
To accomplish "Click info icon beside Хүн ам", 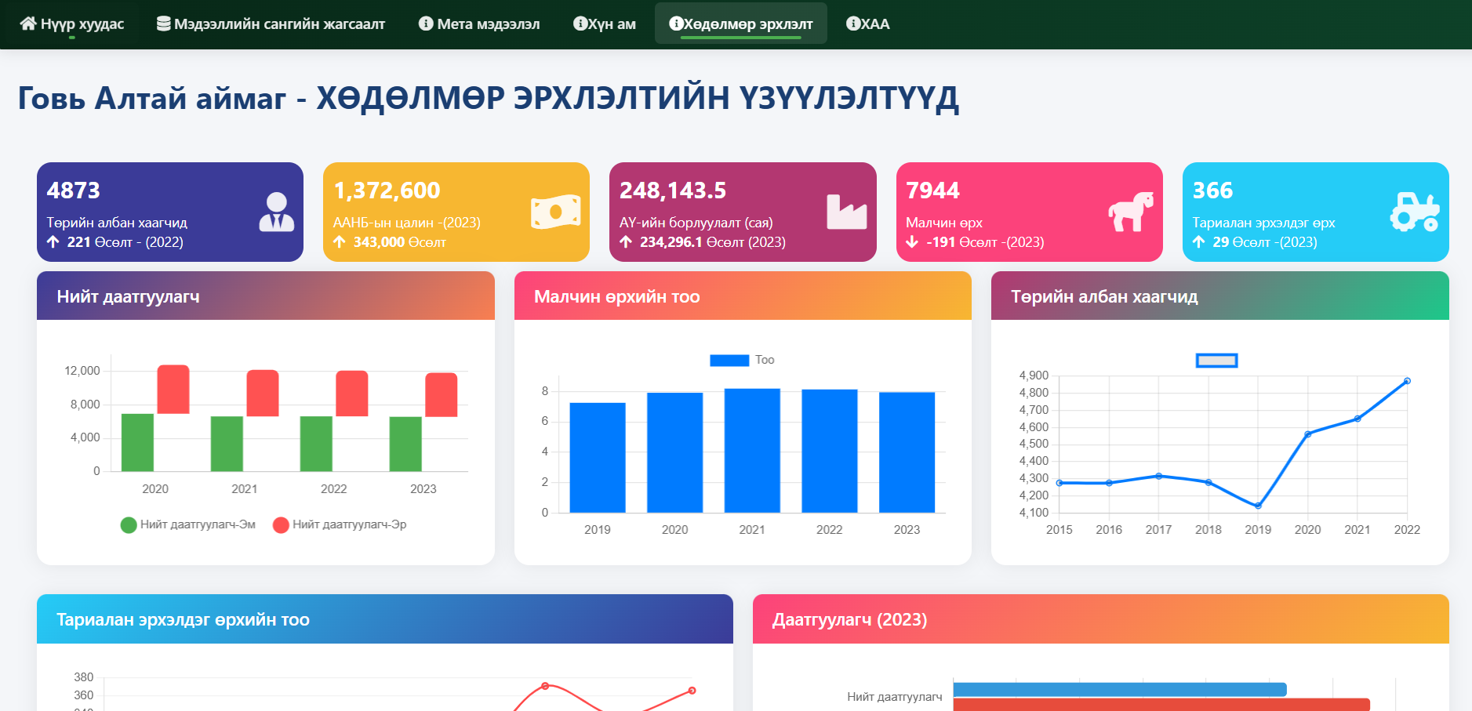I will pyautogui.click(x=580, y=24).
